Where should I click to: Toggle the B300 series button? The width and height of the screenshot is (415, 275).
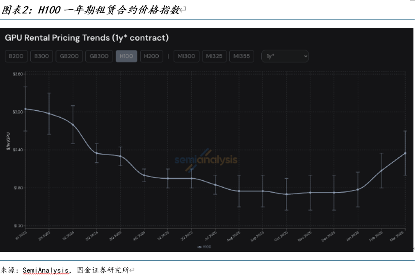pyautogui.click(x=41, y=56)
